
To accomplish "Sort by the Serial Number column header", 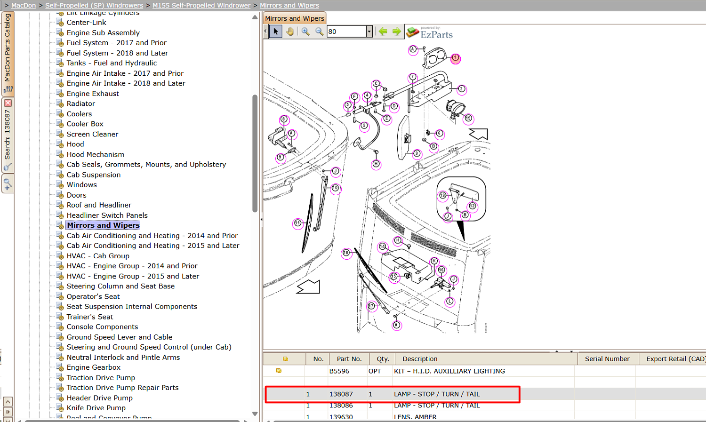I will pyautogui.click(x=607, y=359).
